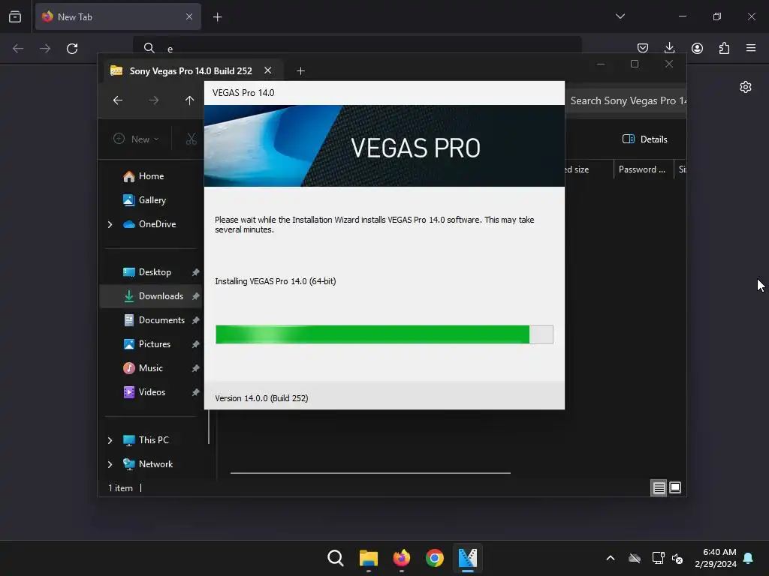Open Firefox account menu
The image size is (769, 576).
(697, 48)
